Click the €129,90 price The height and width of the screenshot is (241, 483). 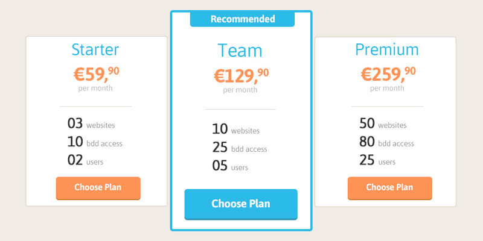[240, 75]
